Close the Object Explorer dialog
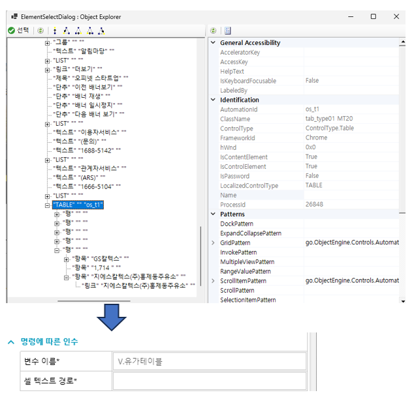This screenshot has width=414, height=397. coord(396,16)
